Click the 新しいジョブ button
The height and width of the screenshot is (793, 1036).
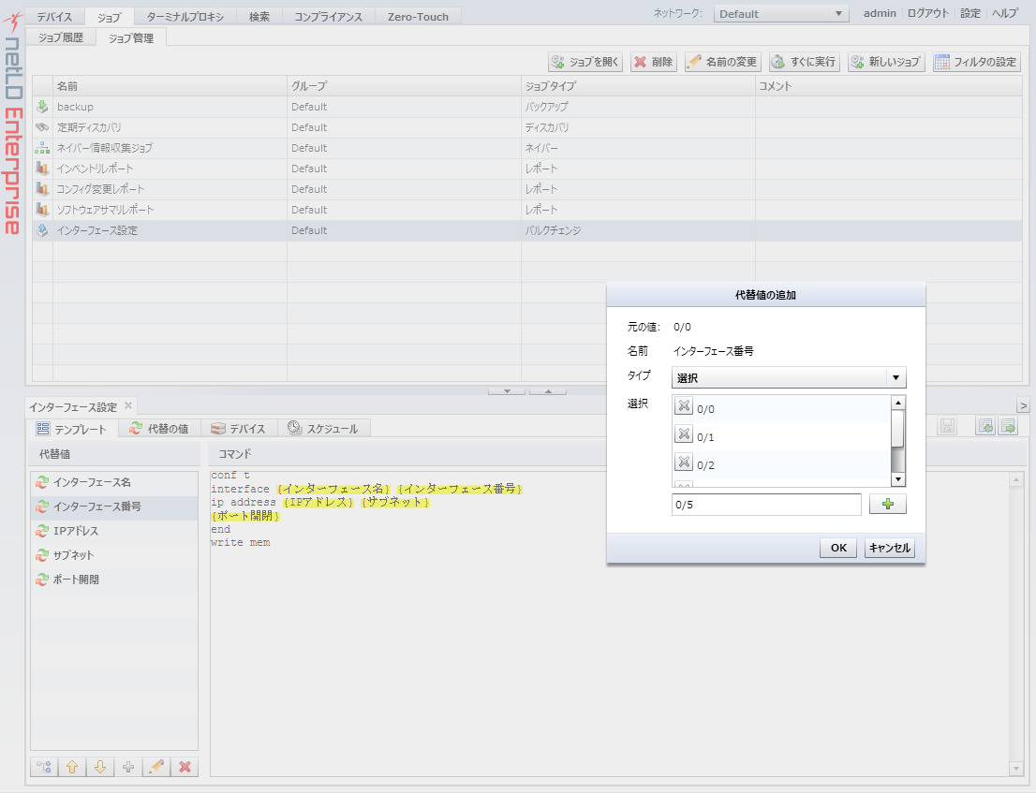(x=886, y=62)
